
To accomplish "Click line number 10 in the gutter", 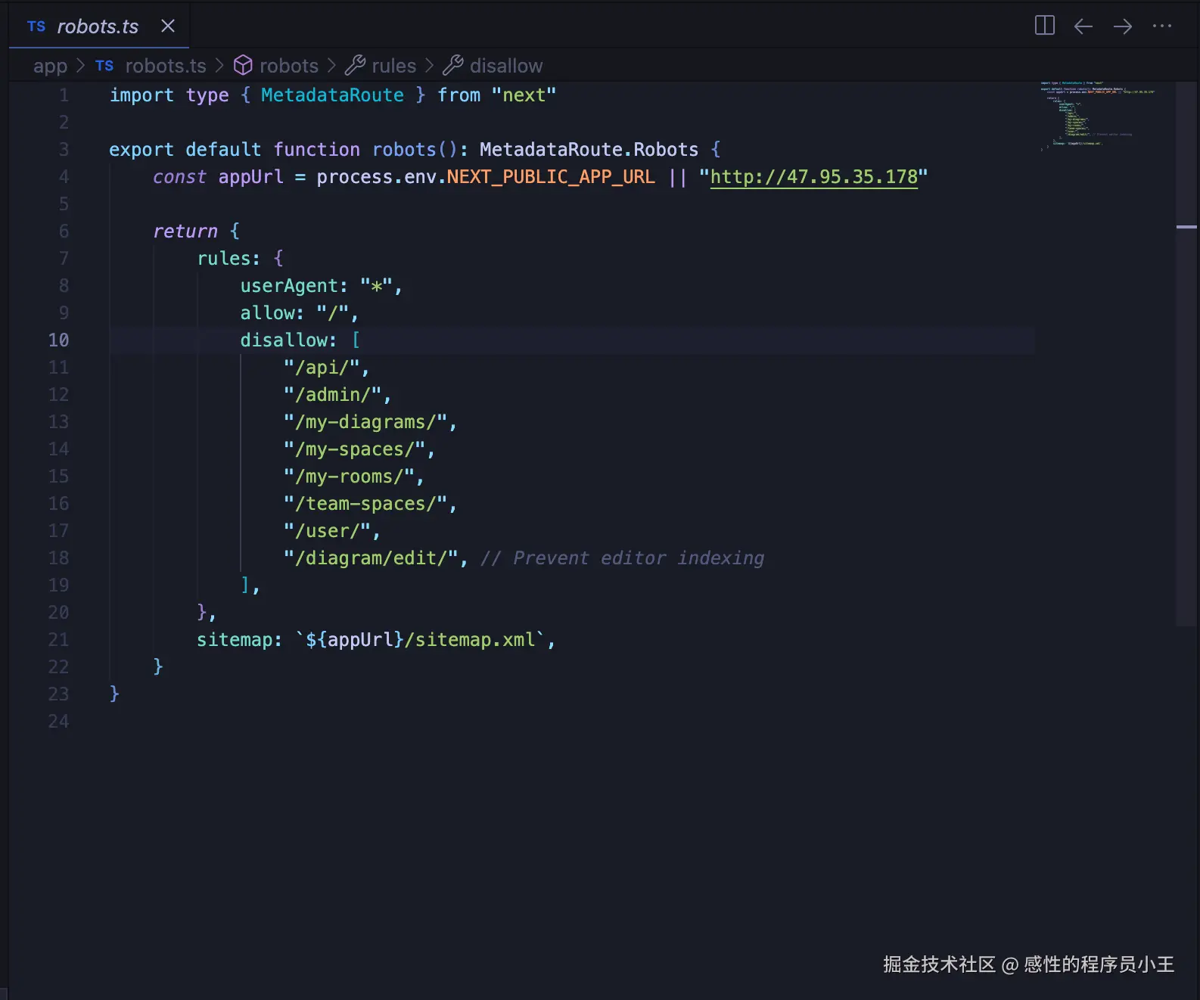I will 58,340.
